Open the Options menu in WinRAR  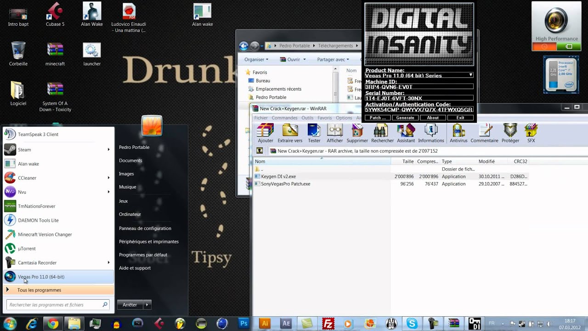344,118
